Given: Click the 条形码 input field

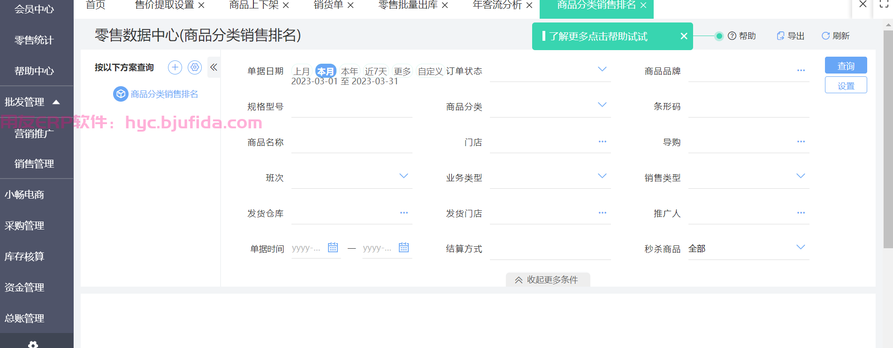Looking at the screenshot, I should pos(748,107).
